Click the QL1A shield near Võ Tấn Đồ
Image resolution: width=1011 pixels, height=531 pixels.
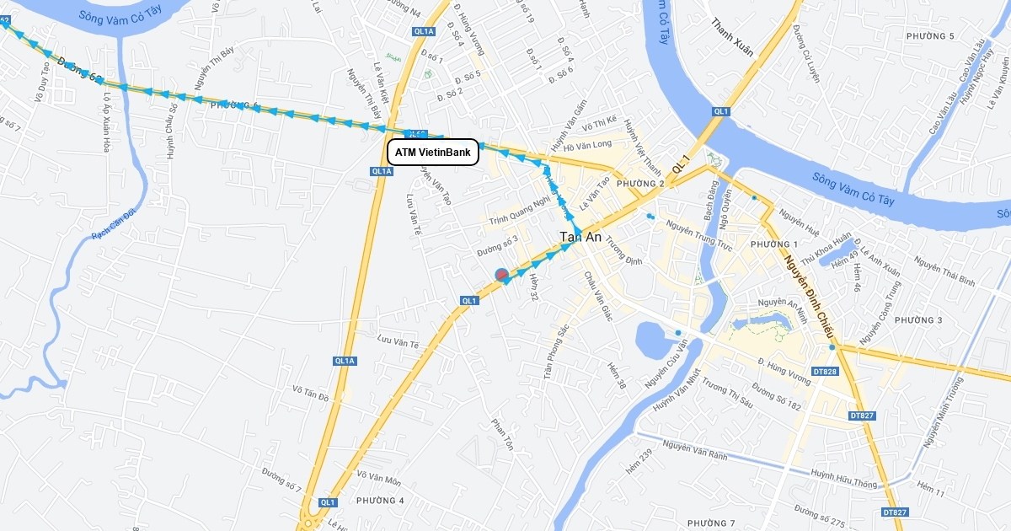click(x=345, y=361)
